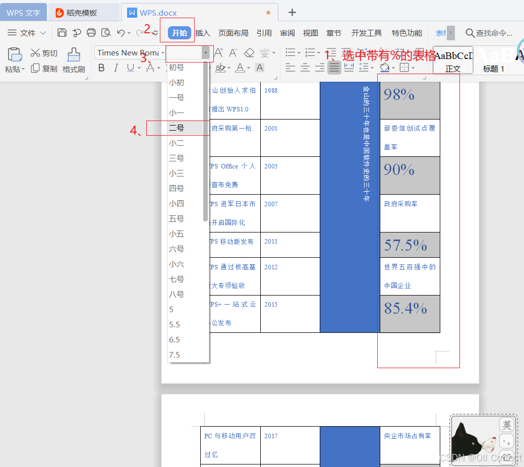This screenshot has width=524, height=467.
Task: Apply the 正文 style
Action: tap(453, 60)
